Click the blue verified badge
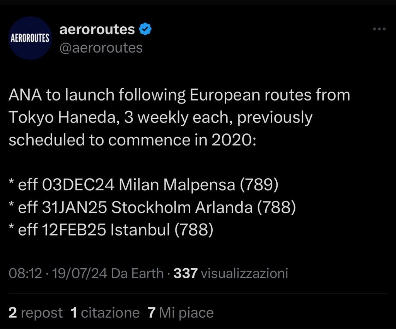The height and width of the screenshot is (329, 396). (x=145, y=29)
